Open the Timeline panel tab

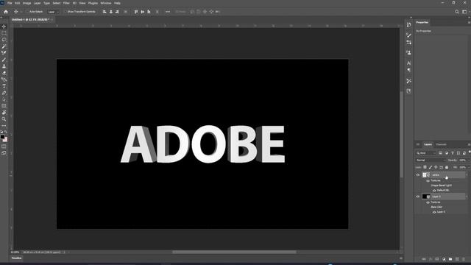tap(16, 258)
